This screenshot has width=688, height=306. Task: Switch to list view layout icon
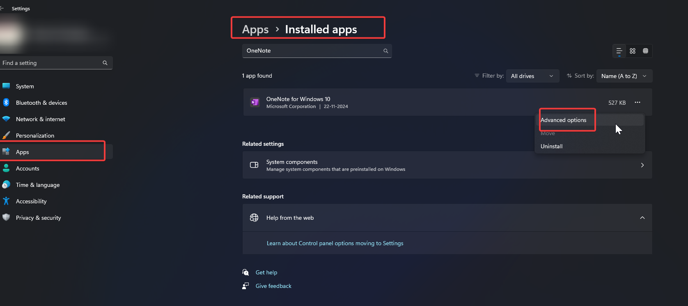(619, 51)
